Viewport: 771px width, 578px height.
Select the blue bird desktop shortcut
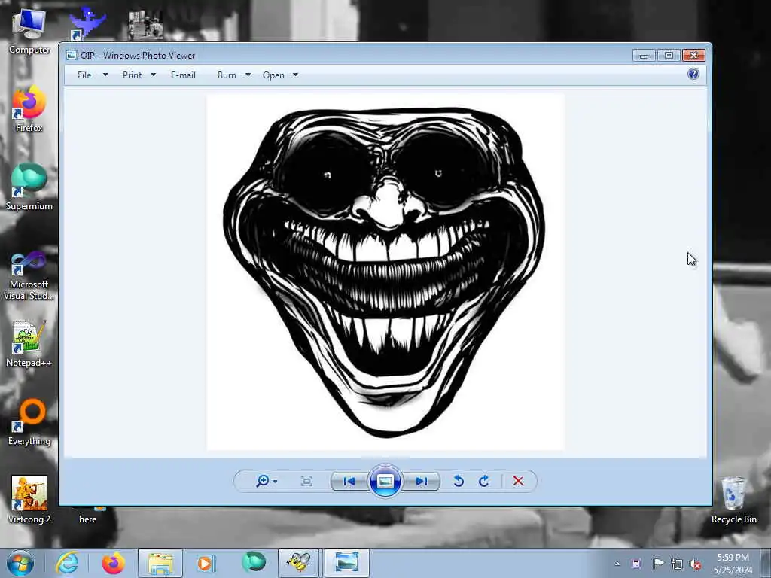click(x=87, y=23)
